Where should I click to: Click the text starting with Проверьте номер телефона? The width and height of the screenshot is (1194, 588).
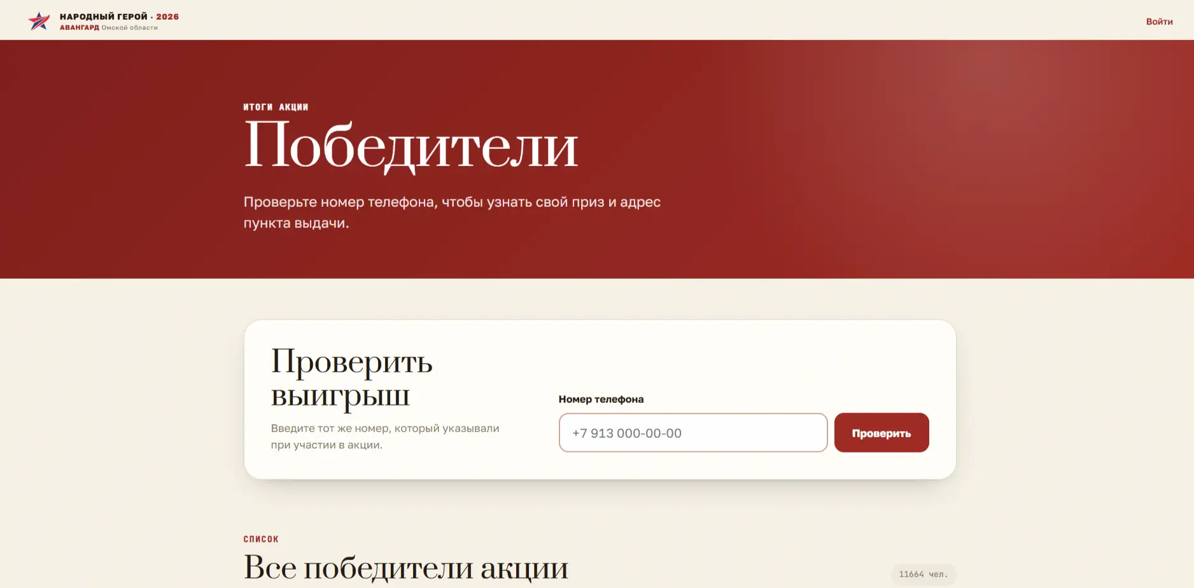[x=452, y=212]
